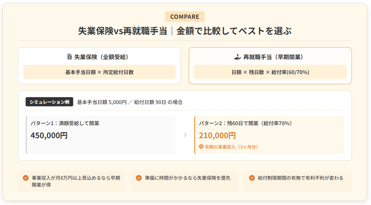Click the check icon beside 事業収入が月8万円以上
Screen dimensions: 371x205
pos(26,178)
